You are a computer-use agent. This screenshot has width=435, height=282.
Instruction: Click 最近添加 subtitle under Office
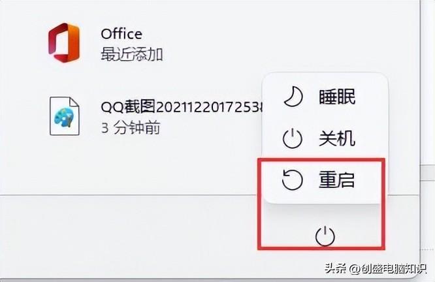(x=132, y=54)
